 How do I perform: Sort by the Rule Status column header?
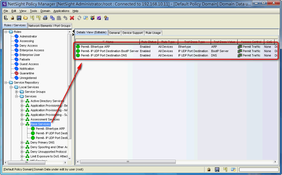(x=149, y=42)
